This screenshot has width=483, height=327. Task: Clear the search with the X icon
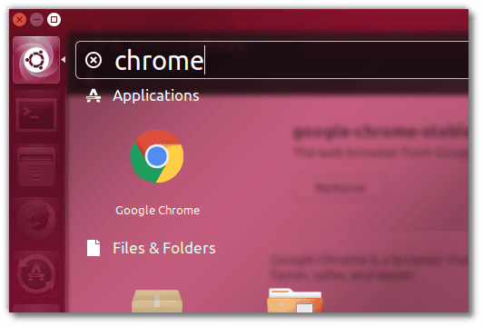click(x=94, y=60)
